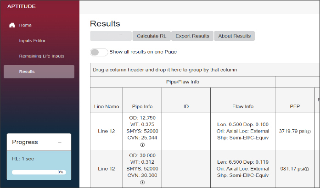Click the Export Results button
The width and height of the screenshot is (320, 188).
pos(192,36)
